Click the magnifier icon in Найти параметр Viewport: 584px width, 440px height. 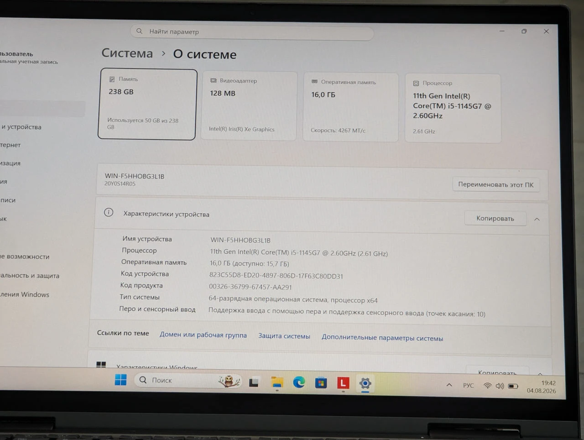(140, 31)
